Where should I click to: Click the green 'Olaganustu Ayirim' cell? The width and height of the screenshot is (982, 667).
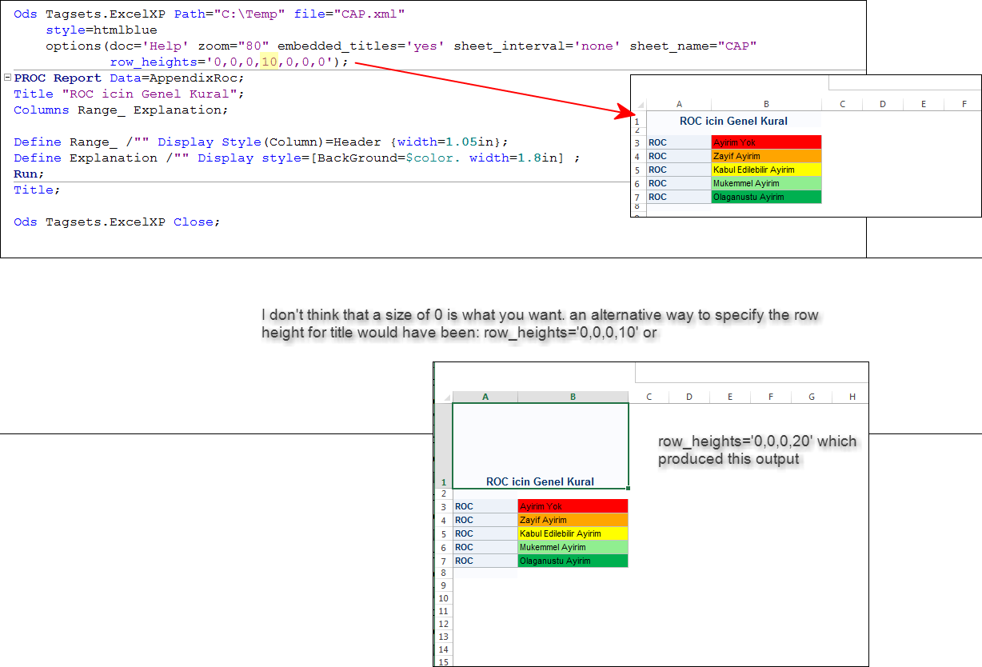766,197
